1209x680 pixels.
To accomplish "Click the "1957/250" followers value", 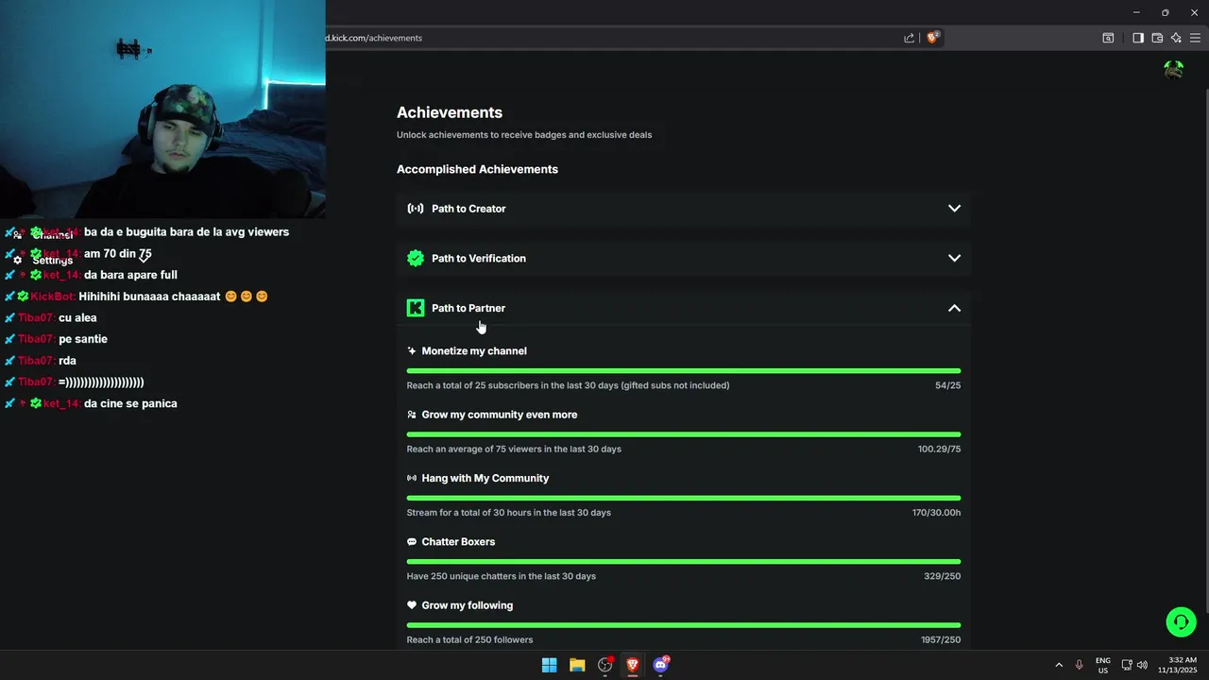I will 941,640.
